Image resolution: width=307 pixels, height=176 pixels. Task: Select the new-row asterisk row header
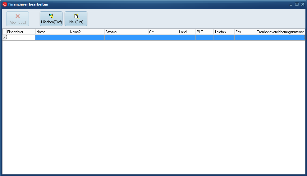[x=4, y=38]
